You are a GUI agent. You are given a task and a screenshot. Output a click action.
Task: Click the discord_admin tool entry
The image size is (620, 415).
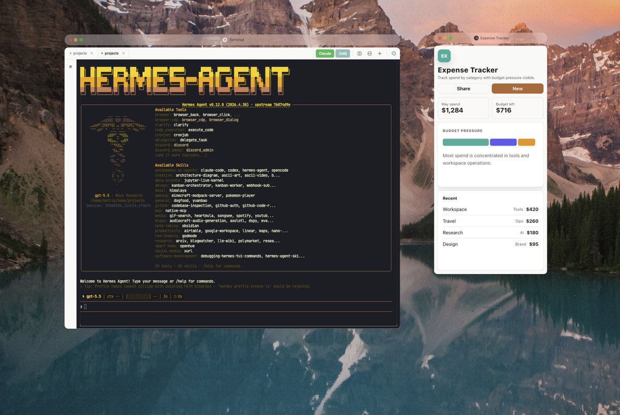(x=199, y=150)
